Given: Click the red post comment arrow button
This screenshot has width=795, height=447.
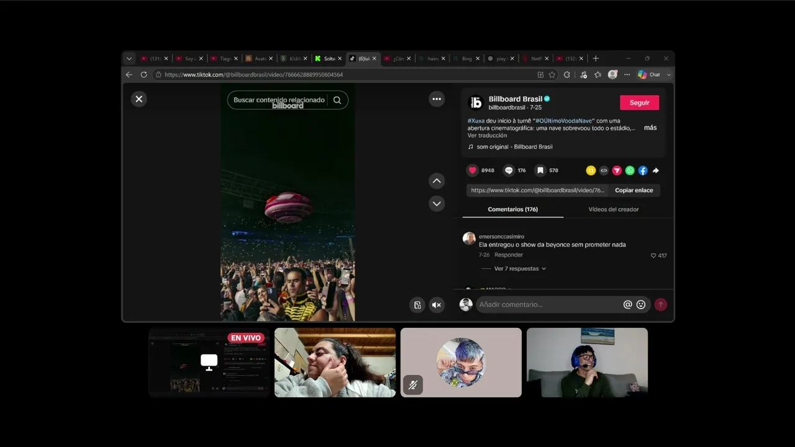Looking at the screenshot, I should pyautogui.click(x=661, y=304).
